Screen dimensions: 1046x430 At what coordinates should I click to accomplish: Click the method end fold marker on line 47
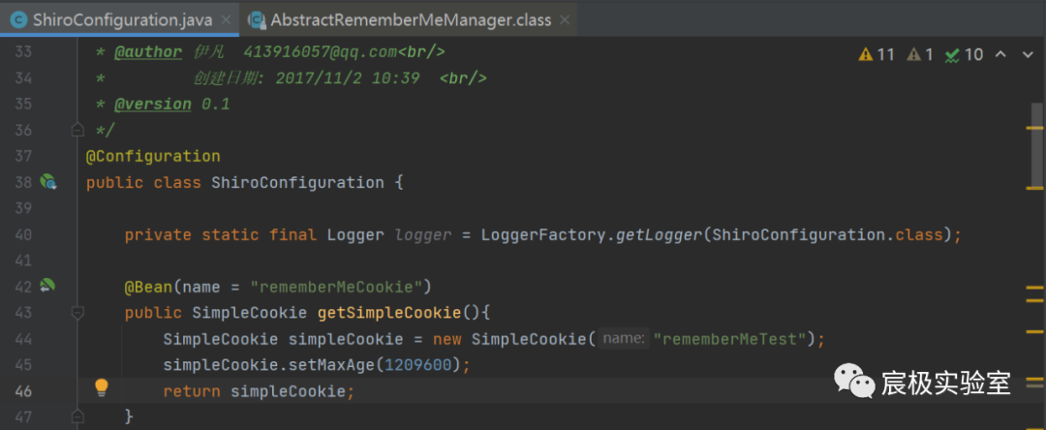(77, 416)
